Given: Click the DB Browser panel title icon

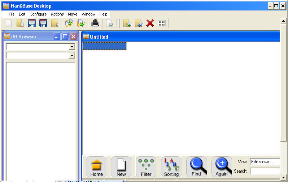Looking at the screenshot, I should (x=7, y=36).
